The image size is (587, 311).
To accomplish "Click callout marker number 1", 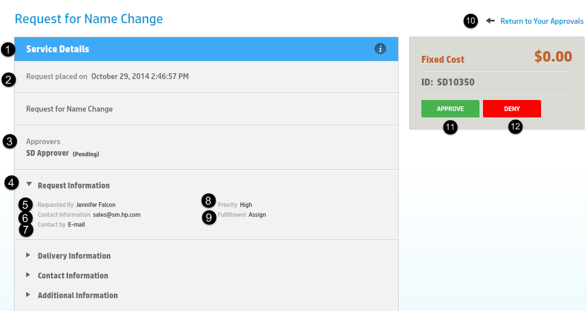I will pos(8,49).
